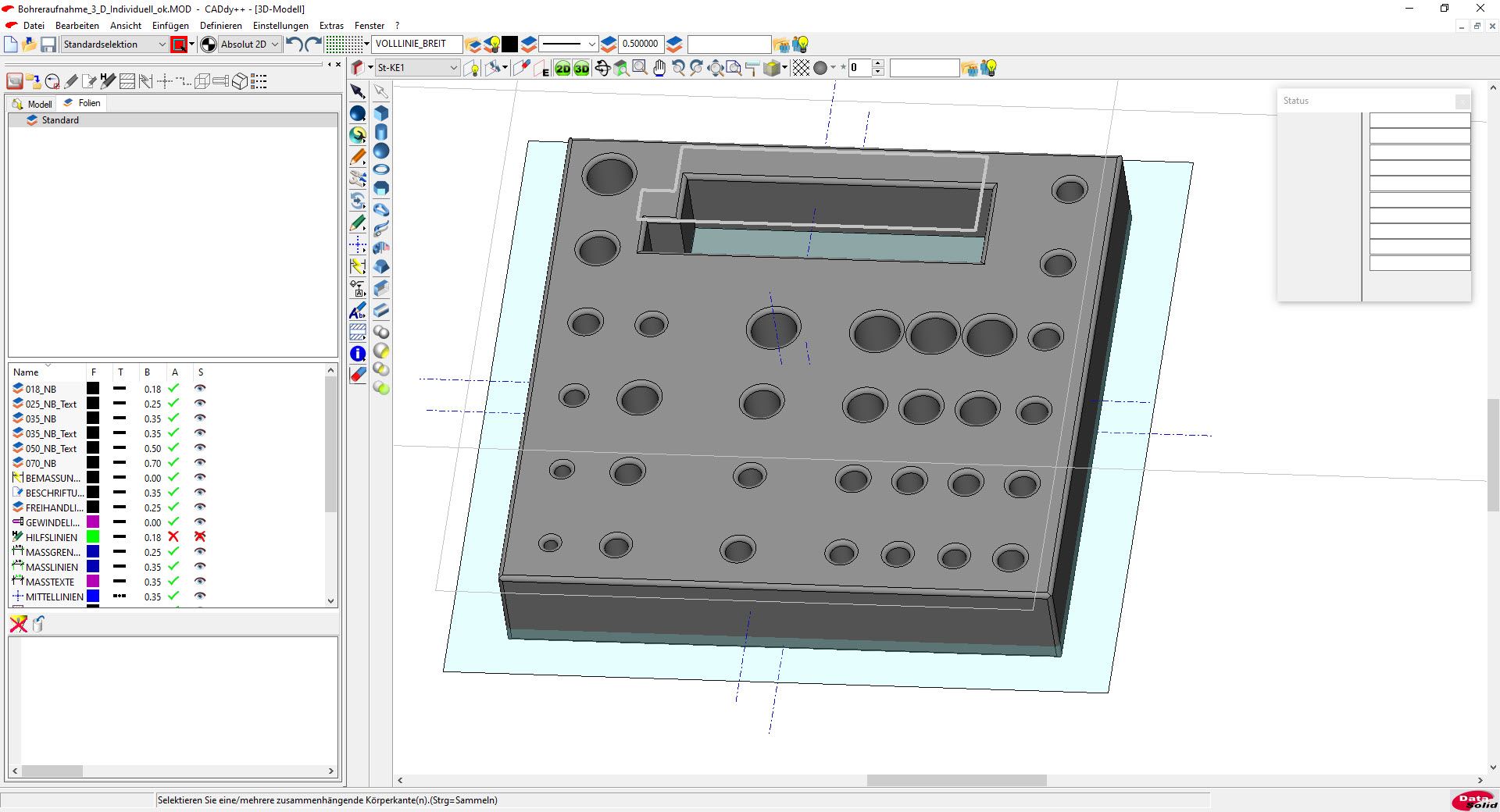Open the Bearbeiten menu
The height and width of the screenshot is (812, 1500).
77,26
